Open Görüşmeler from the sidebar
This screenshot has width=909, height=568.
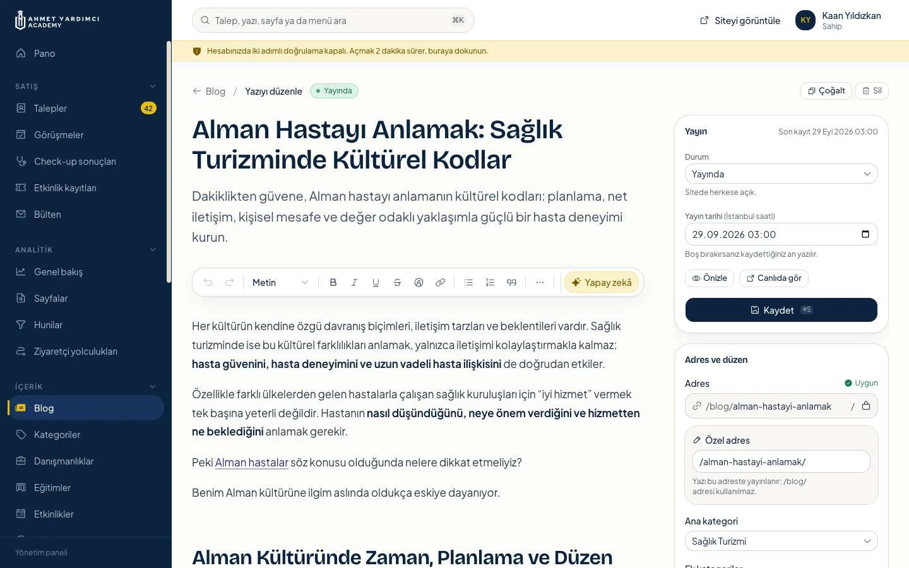click(86, 135)
